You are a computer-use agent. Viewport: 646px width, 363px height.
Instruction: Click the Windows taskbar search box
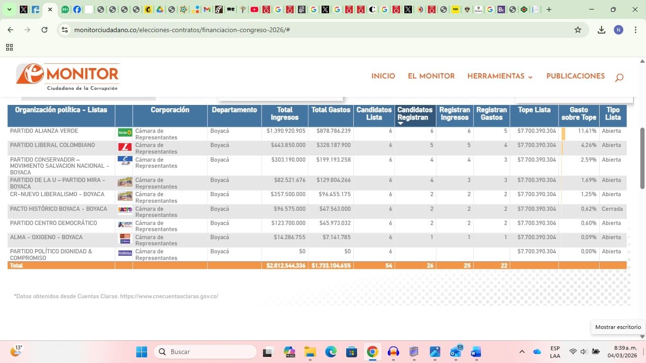coord(205,352)
